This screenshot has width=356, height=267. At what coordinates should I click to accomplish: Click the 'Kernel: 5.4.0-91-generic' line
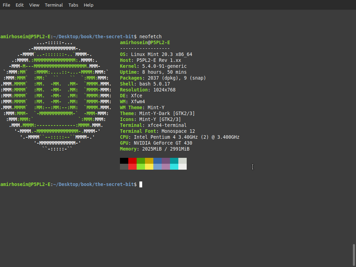tap(153, 66)
